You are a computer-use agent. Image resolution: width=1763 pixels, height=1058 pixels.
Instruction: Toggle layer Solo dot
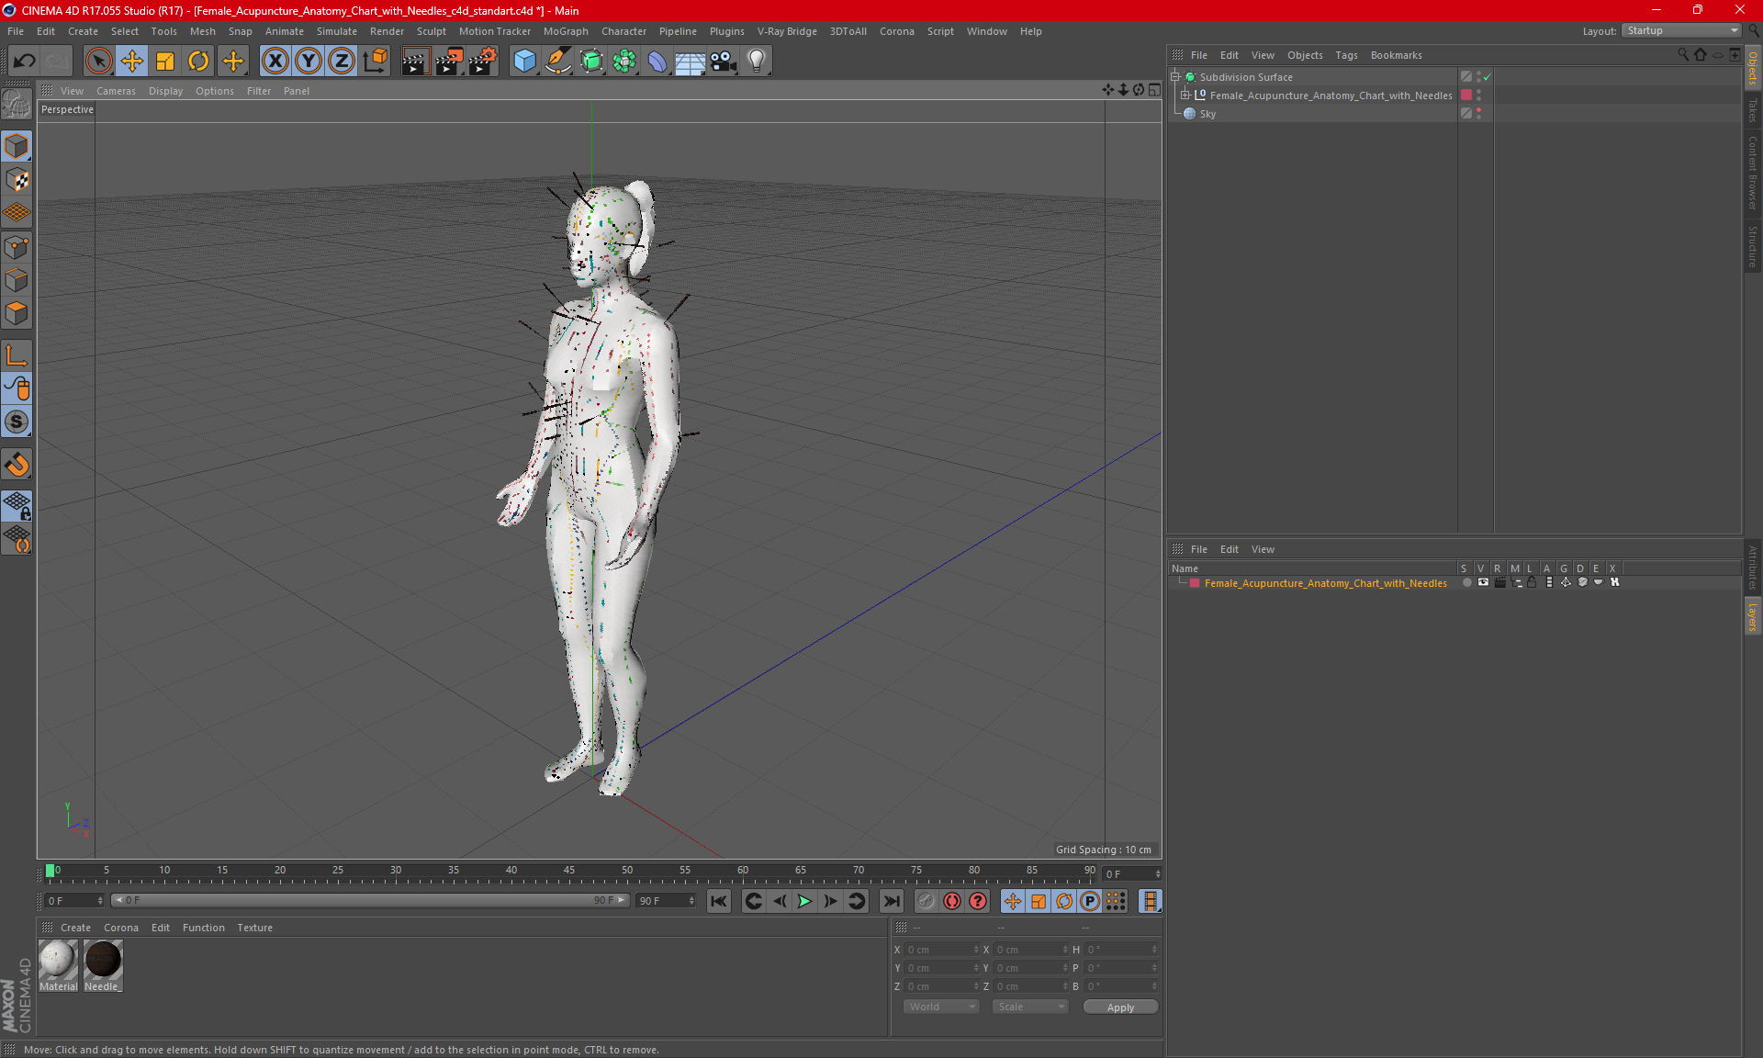[1466, 582]
